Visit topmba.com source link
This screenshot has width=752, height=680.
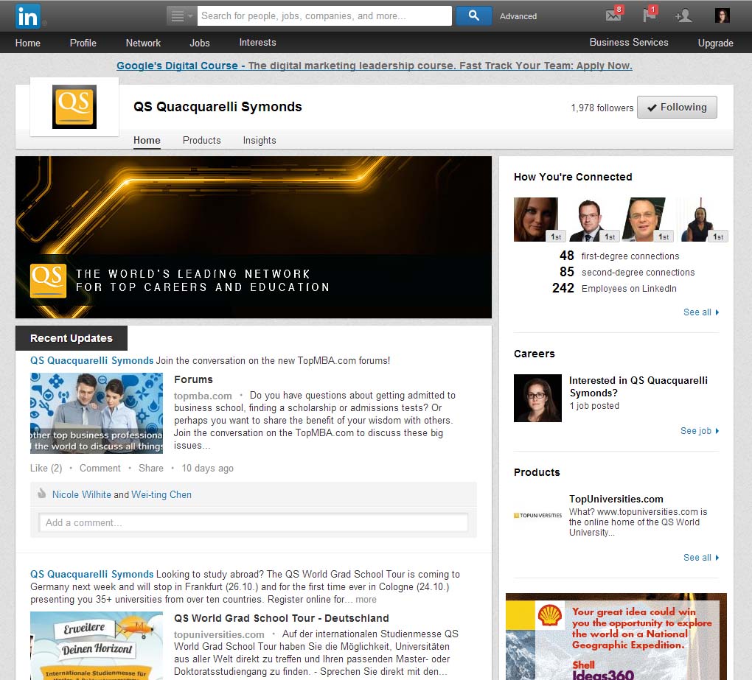point(203,396)
